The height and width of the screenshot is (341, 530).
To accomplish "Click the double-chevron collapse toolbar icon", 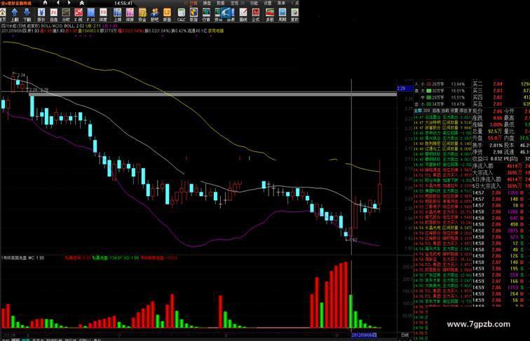I will tap(82, 3).
